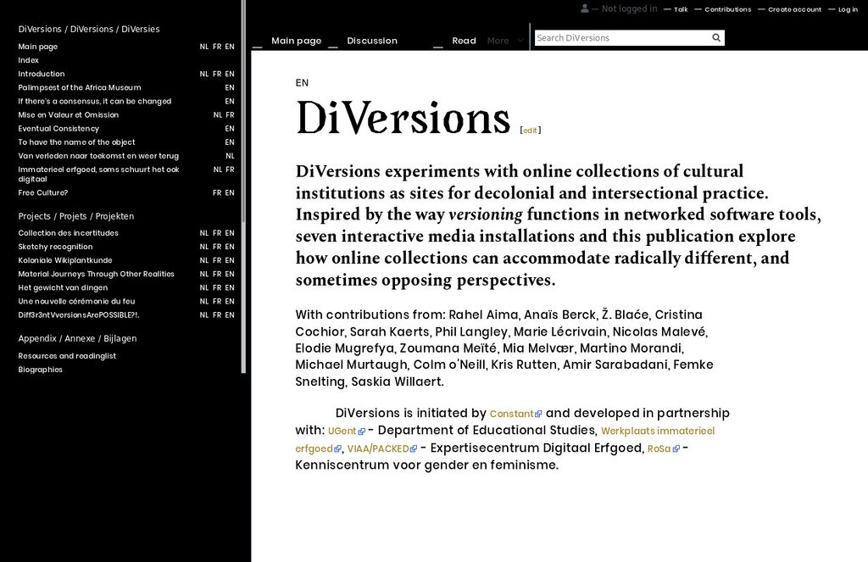This screenshot has width=868, height=562.
Task: Open Palimpsest of the Africa Museum
Action: point(80,87)
